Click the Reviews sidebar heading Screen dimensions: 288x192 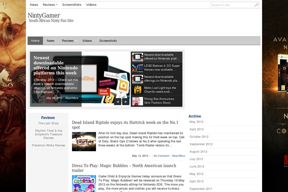point(48,118)
